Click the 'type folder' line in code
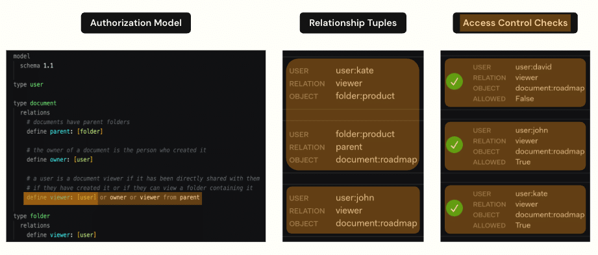Viewport: 598px width, 255px height. (x=32, y=216)
